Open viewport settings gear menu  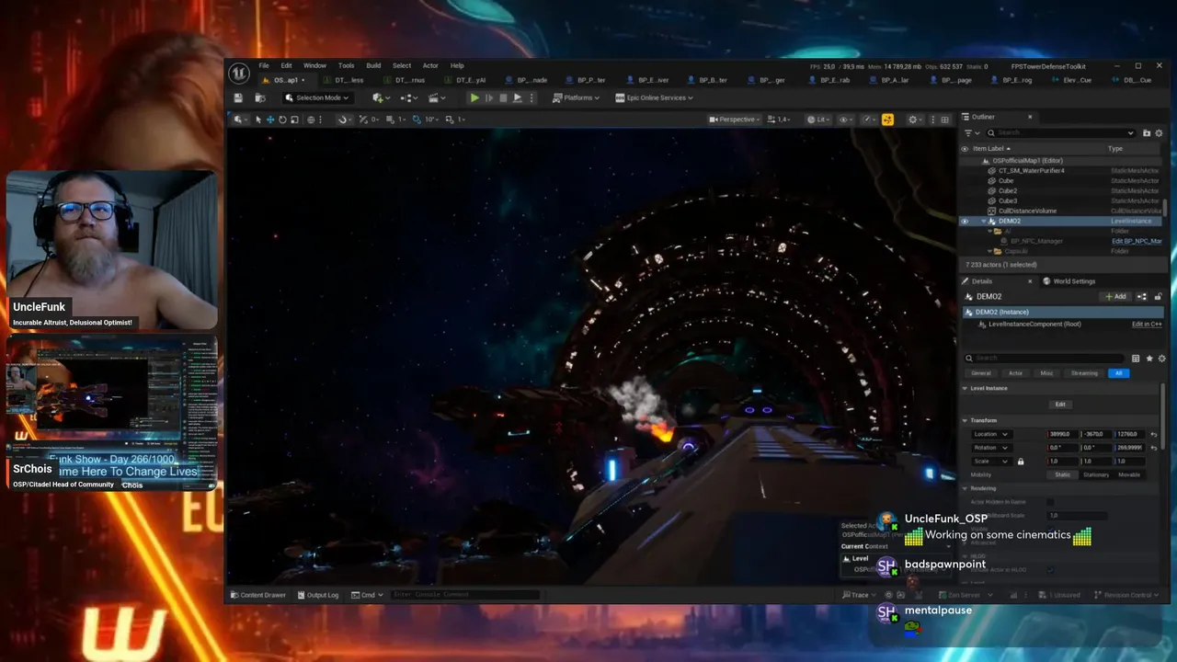click(915, 120)
